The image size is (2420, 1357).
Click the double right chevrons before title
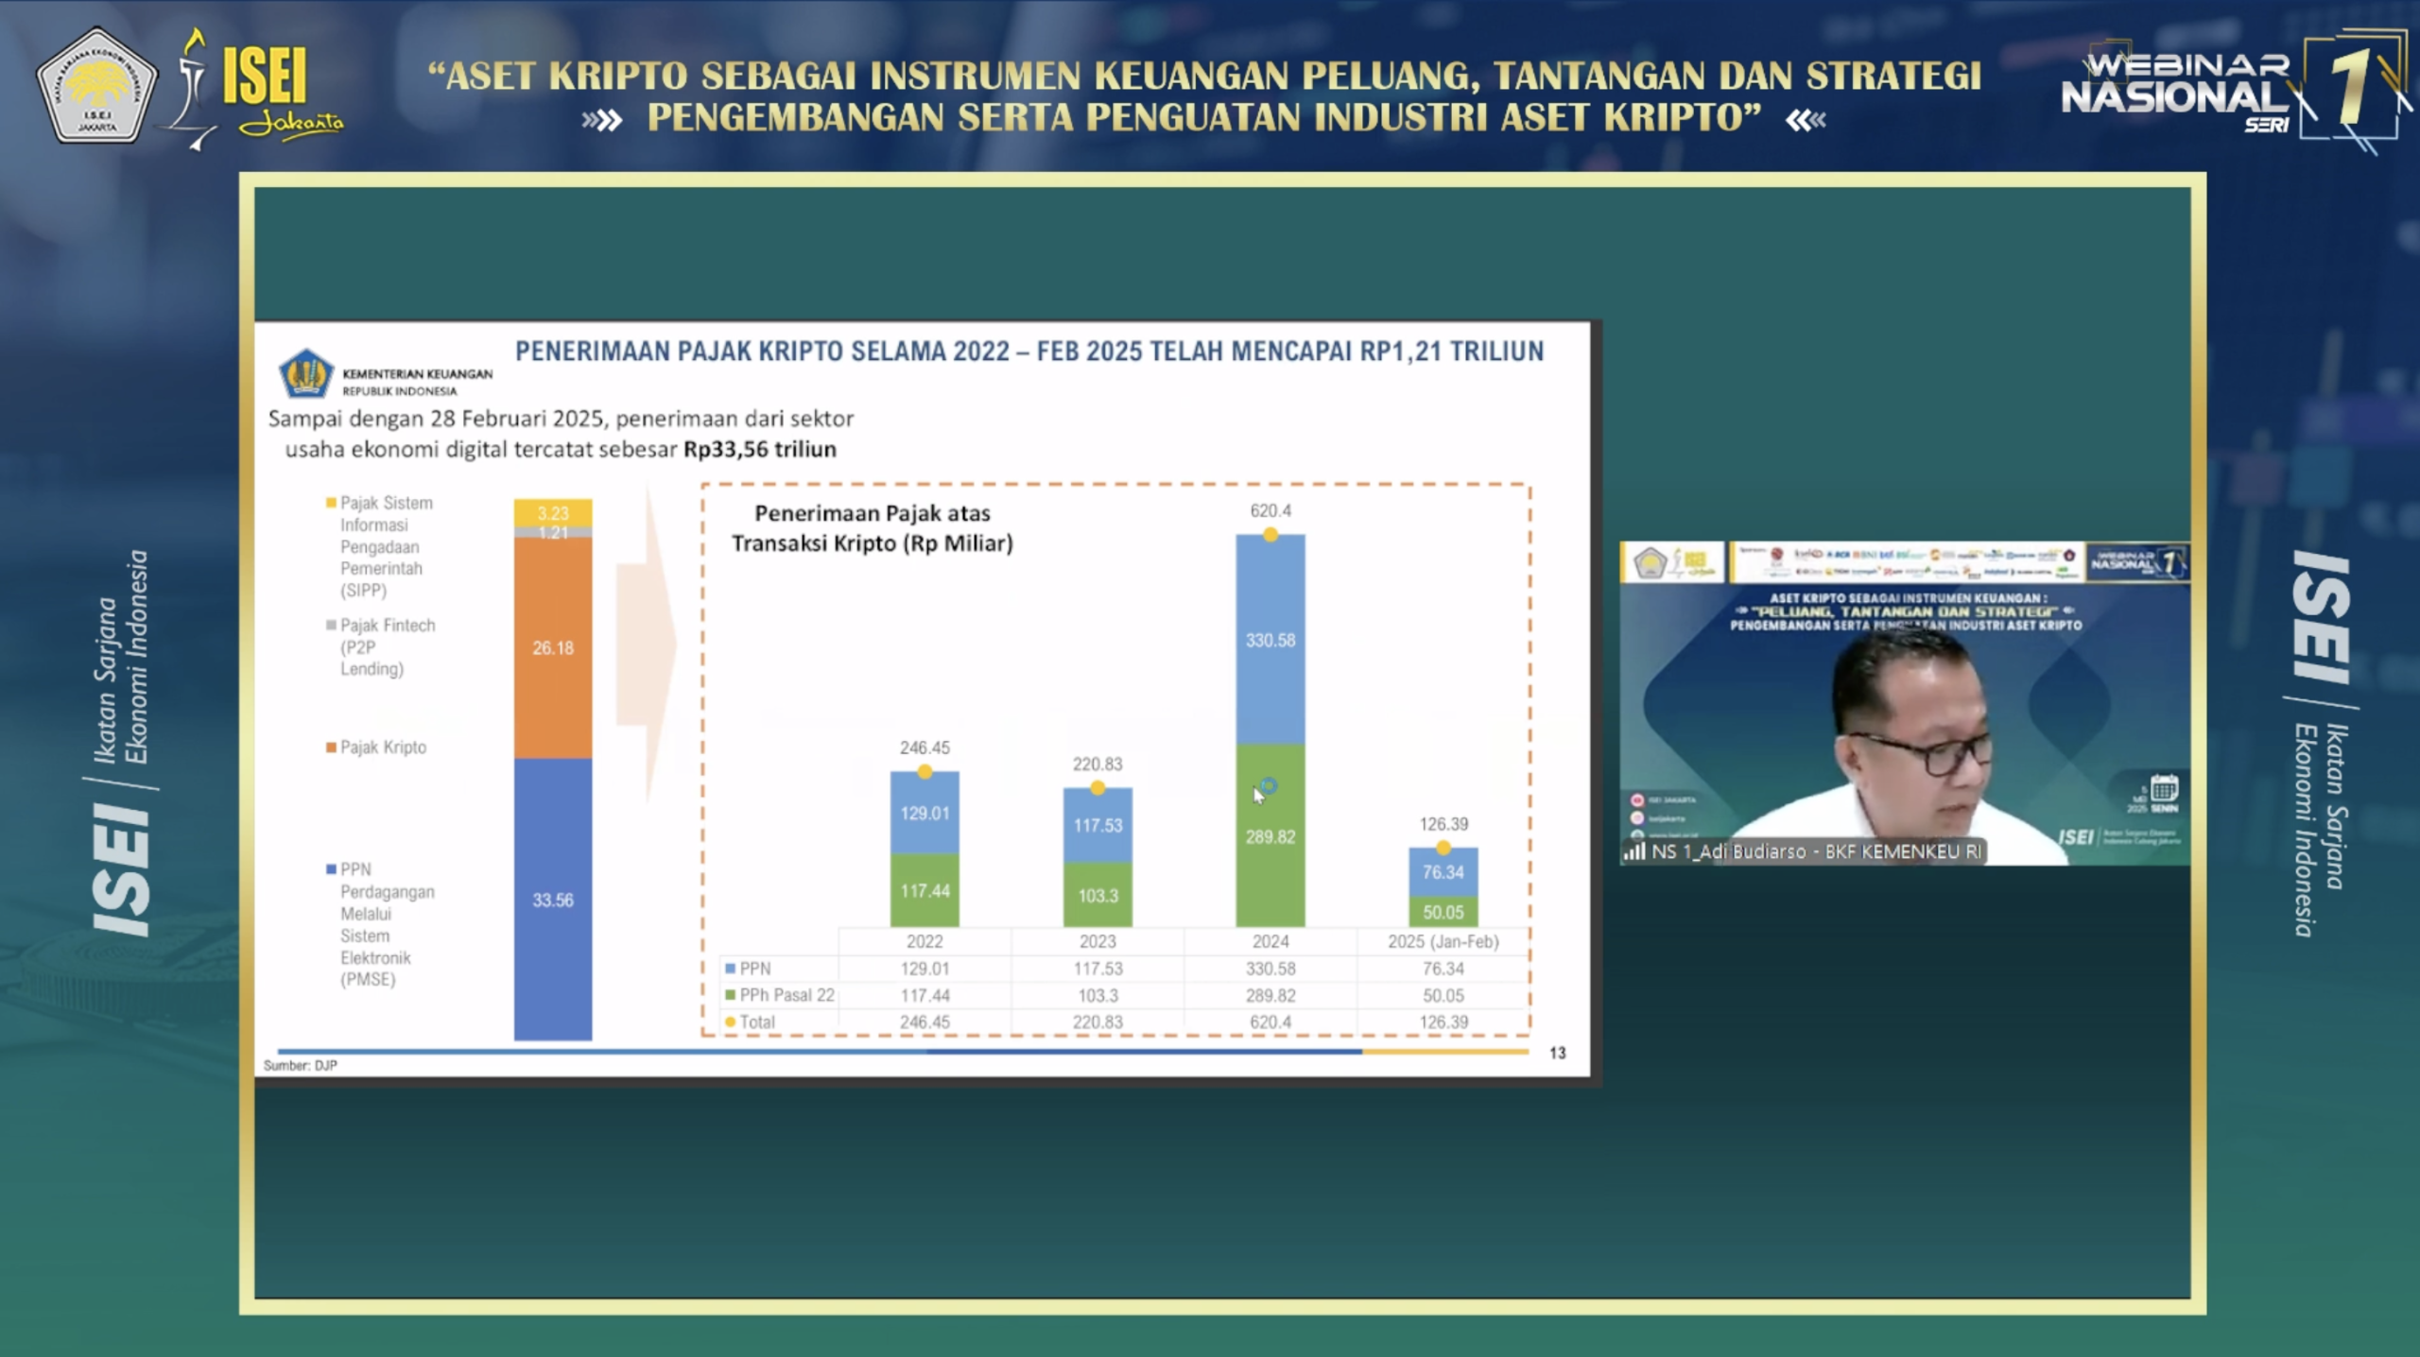point(602,120)
